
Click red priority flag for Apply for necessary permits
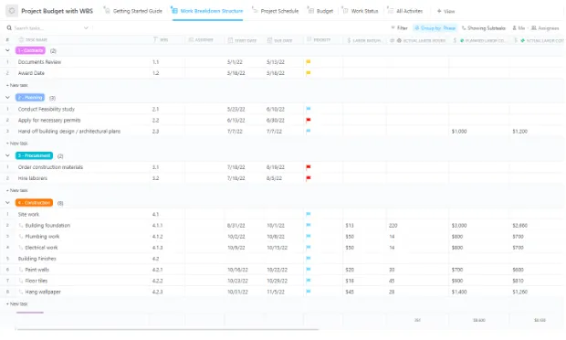click(309, 120)
